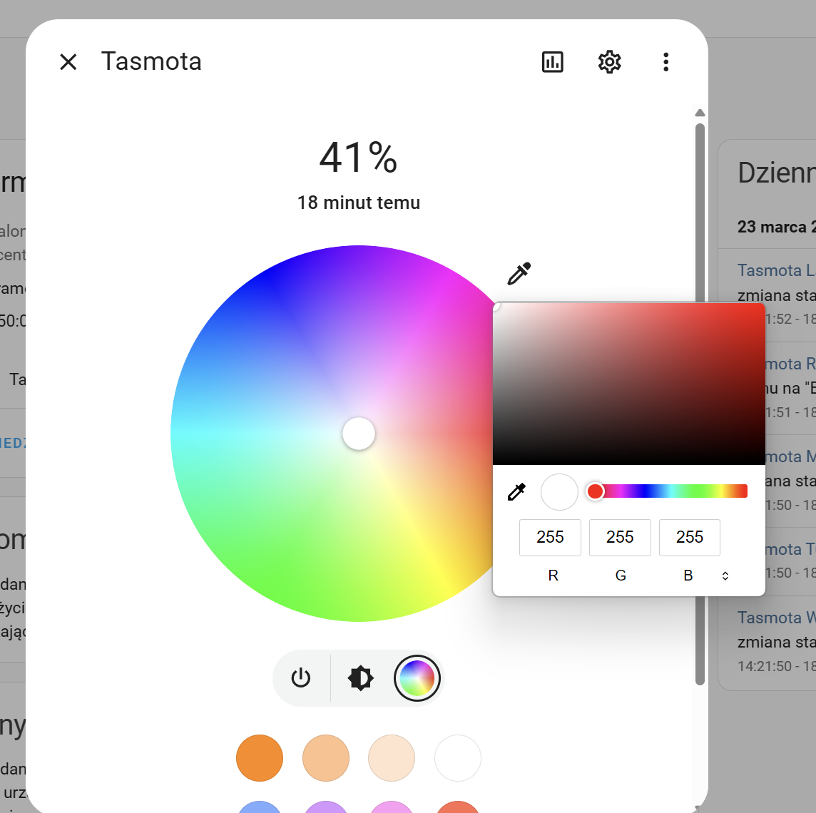Click the scroll-up arrow of the dialog scrollbar
This screenshot has height=813, width=816.
point(700,113)
